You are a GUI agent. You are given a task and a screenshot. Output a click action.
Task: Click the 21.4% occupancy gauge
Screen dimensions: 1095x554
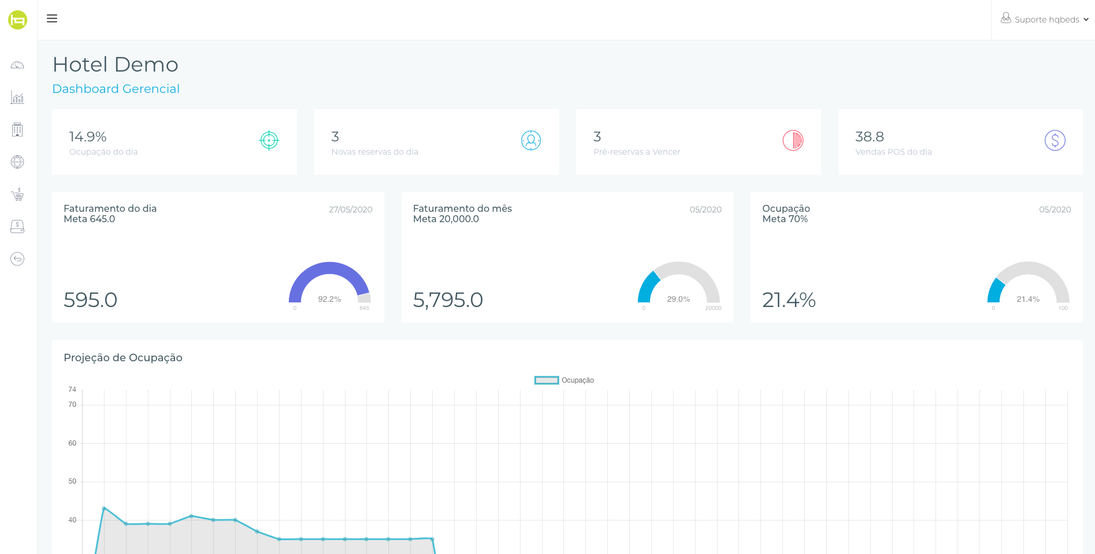point(1029,283)
